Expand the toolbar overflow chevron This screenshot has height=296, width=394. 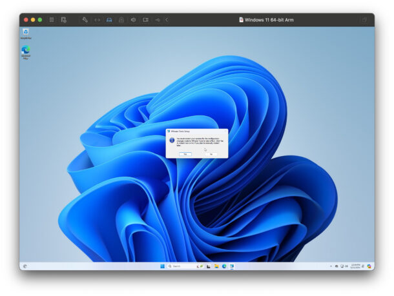[167, 20]
